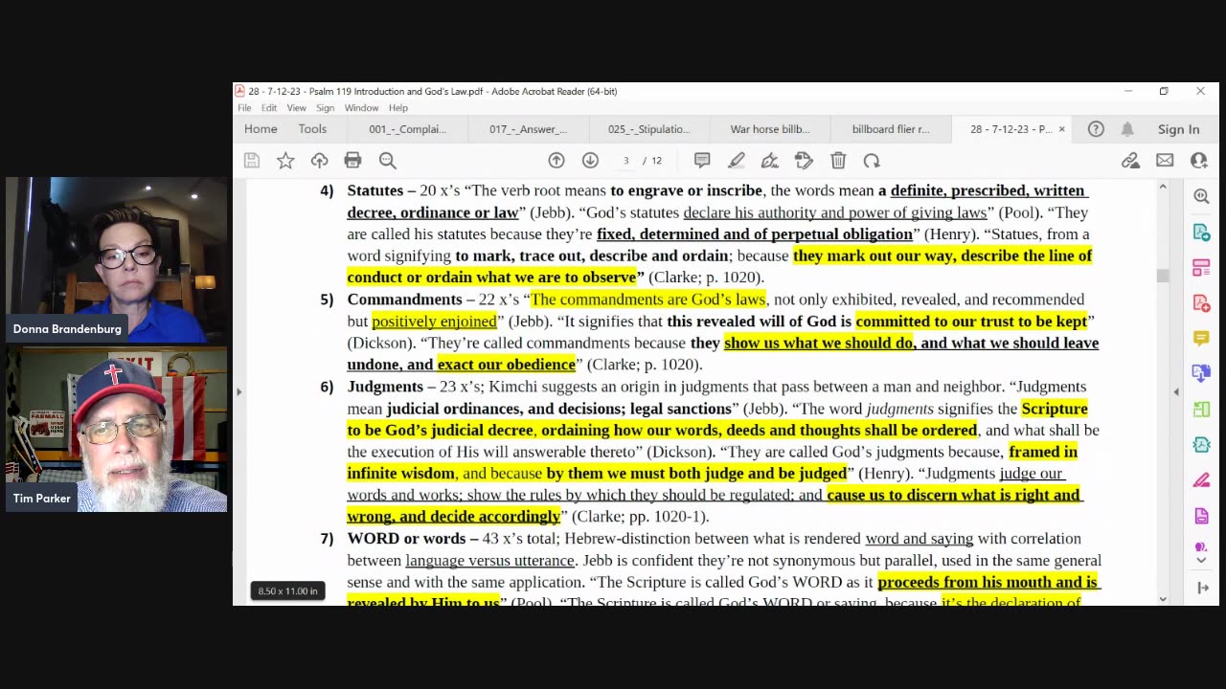1226x689 pixels.
Task: Click the Sign In button
Action: coord(1178,129)
